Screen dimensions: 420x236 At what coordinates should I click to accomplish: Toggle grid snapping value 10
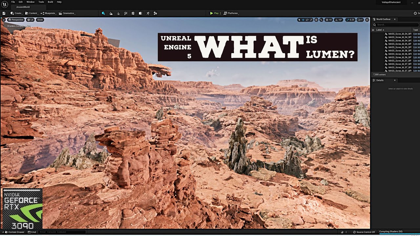[329, 20]
